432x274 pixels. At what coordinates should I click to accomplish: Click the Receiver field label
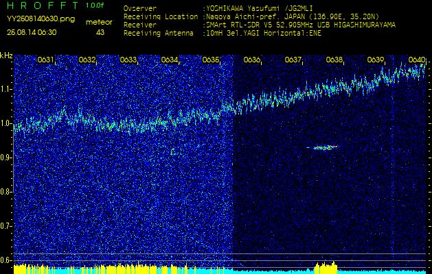coord(140,25)
